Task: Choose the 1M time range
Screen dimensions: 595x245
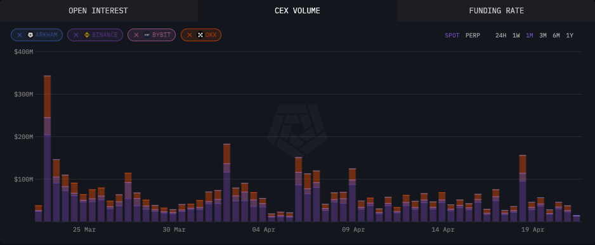Action: [530, 36]
